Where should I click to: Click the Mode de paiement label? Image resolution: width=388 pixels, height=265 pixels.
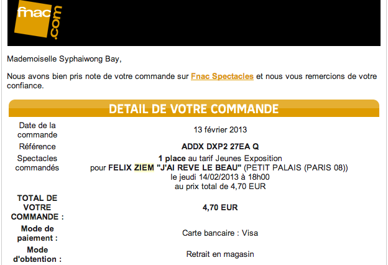pos(37,233)
